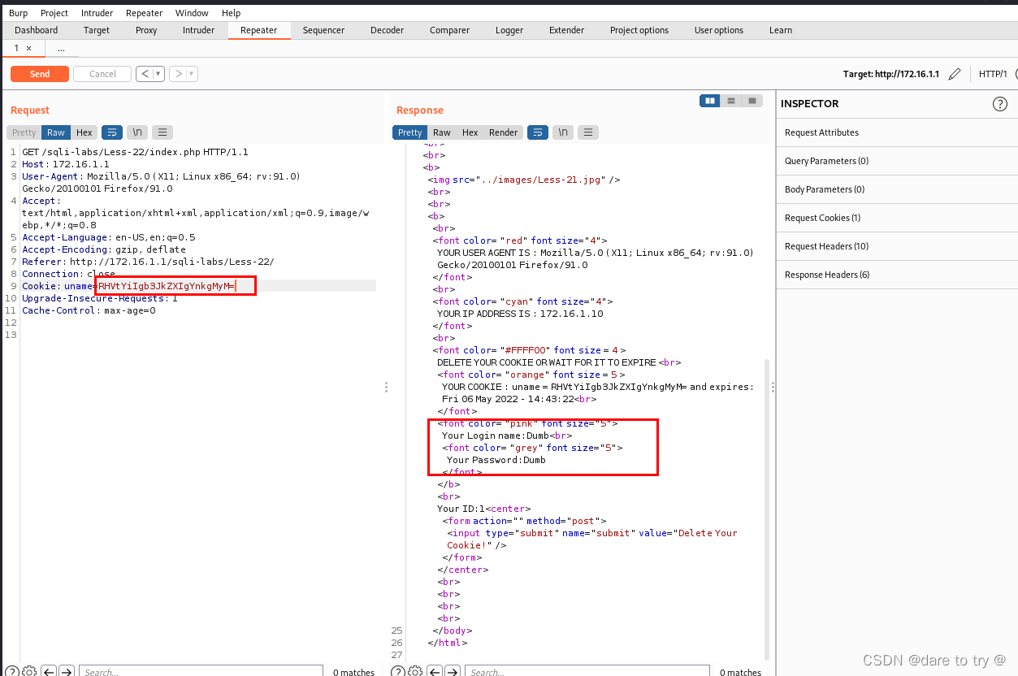Focus the Request pane search field
This screenshot has width=1018, height=676.
(201, 672)
